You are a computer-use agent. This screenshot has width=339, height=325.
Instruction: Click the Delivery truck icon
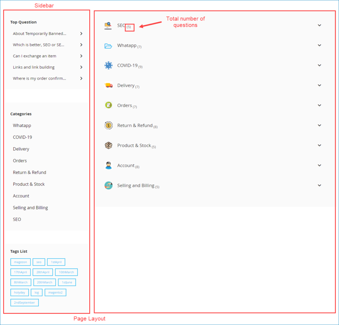(x=109, y=86)
